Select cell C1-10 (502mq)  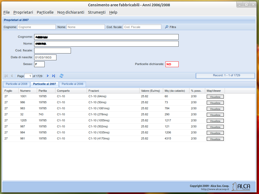click(x=113, y=126)
